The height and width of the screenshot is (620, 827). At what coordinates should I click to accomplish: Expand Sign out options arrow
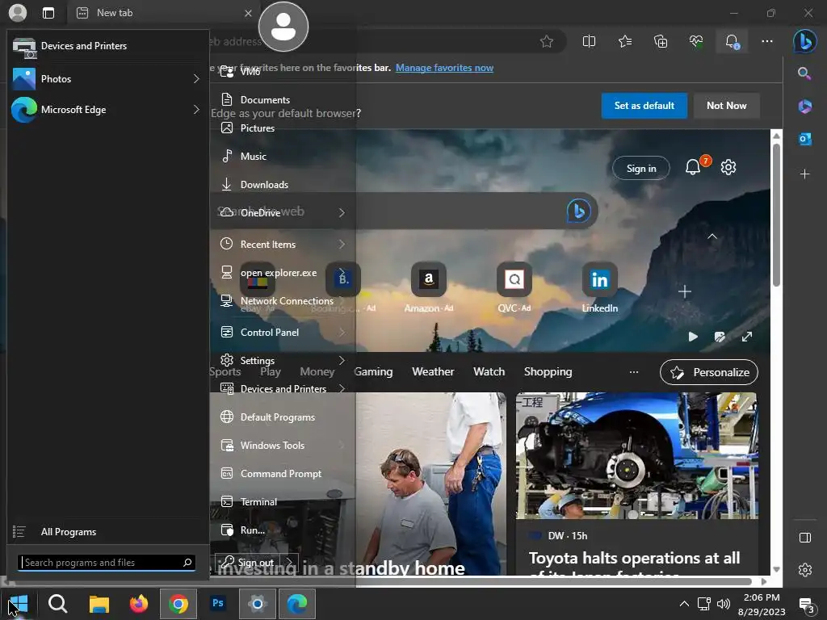tap(290, 563)
